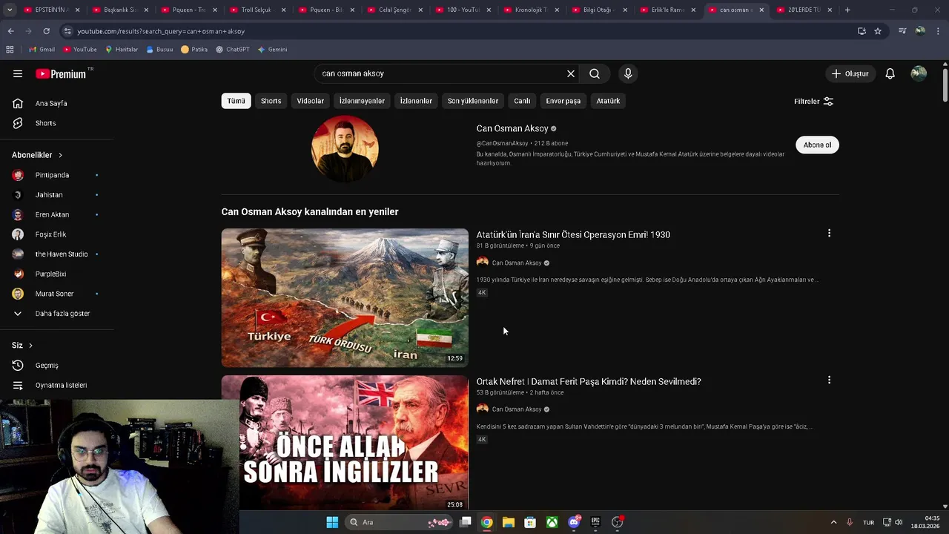Open the Gmail bookmark
The width and height of the screenshot is (949, 534).
click(42, 50)
